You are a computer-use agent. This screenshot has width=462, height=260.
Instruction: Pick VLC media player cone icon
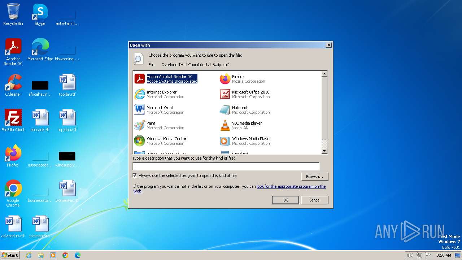225,125
